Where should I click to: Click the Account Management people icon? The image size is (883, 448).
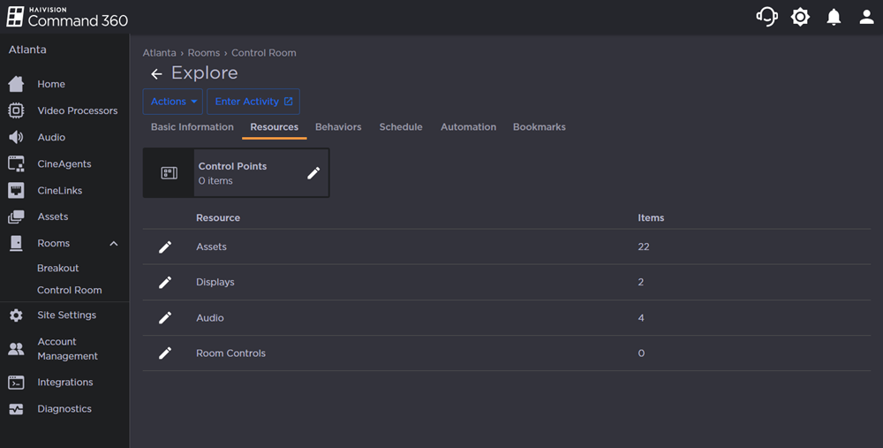(x=16, y=349)
